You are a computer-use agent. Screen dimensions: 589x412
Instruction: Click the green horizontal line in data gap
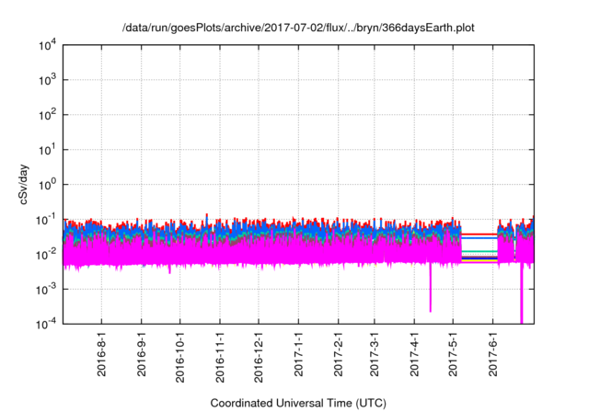479,251
